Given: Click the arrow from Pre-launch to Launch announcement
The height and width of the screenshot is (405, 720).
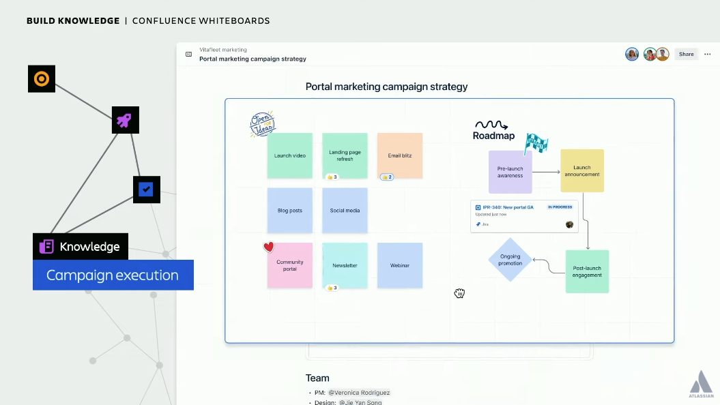Looking at the screenshot, I should pyautogui.click(x=547, y=172).
